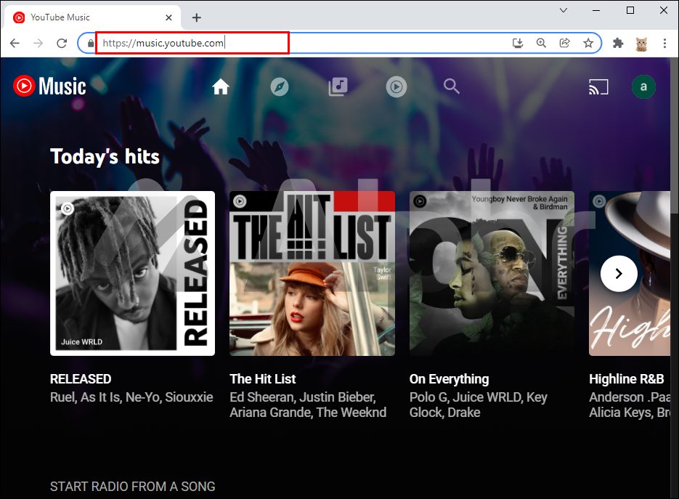Reload the page with the refresh button
The height and width of the screenshot is (499, 679).
point(61,44)
